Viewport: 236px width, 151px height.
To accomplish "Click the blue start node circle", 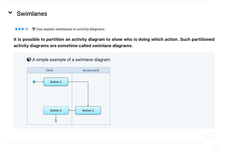I will 34,82.
